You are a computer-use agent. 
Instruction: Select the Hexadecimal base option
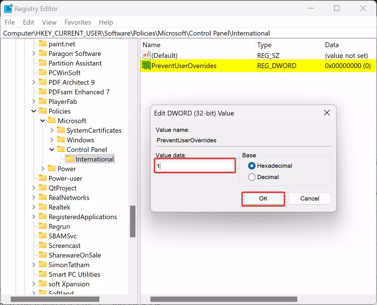(252, 166)
